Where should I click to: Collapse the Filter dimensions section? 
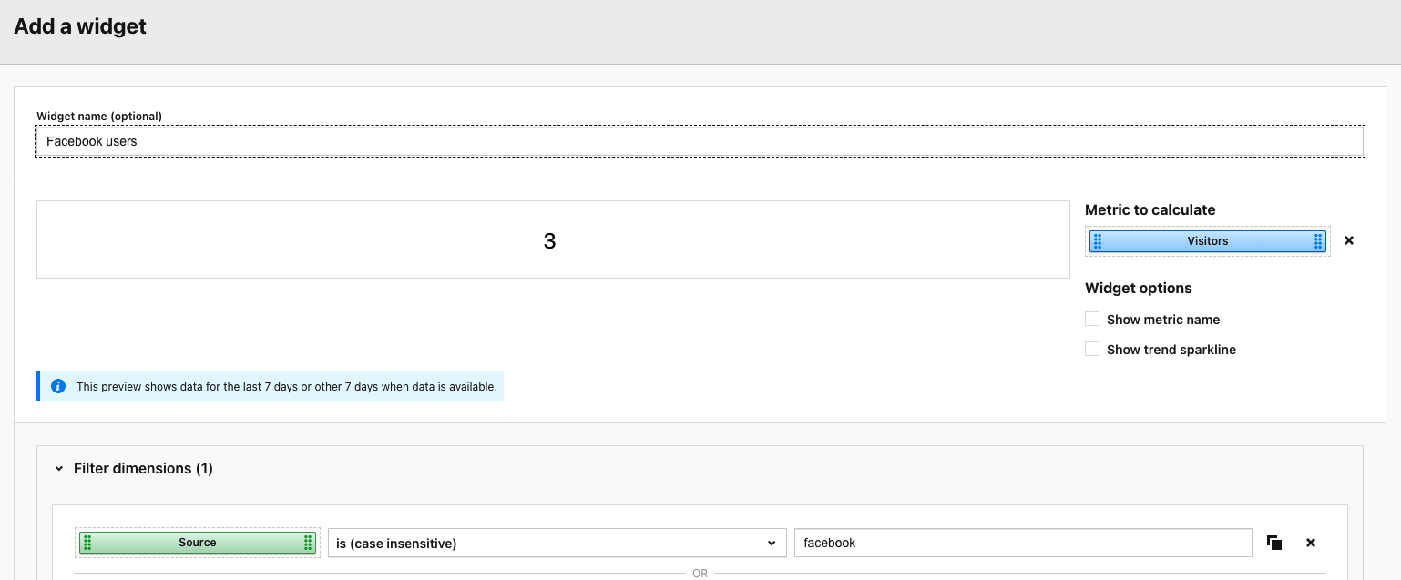pyautogui.click(x=59, y=469)
